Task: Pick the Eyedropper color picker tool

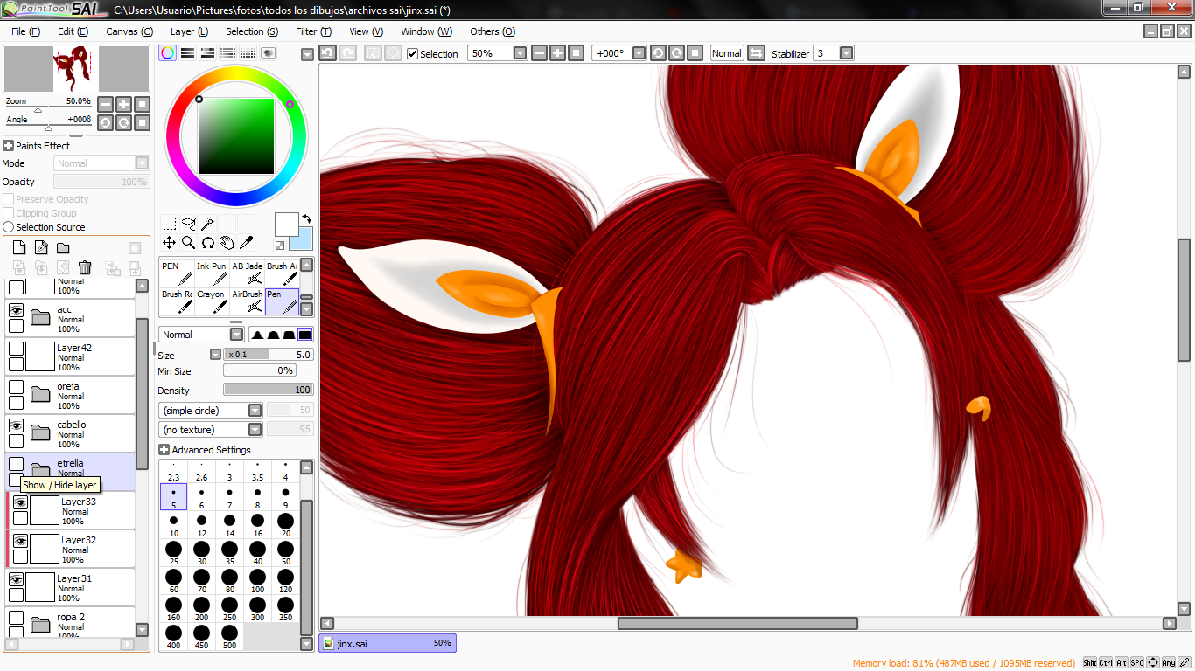Action: coord(246,243)
